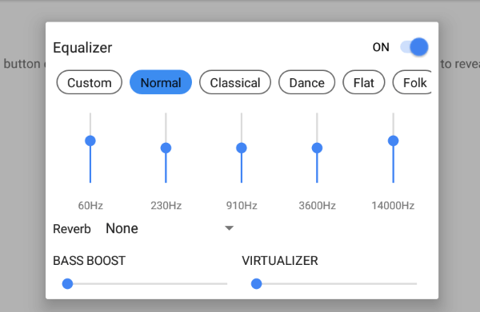
Task: Click the 3600Hz frequency label
Action: point(317,205)
